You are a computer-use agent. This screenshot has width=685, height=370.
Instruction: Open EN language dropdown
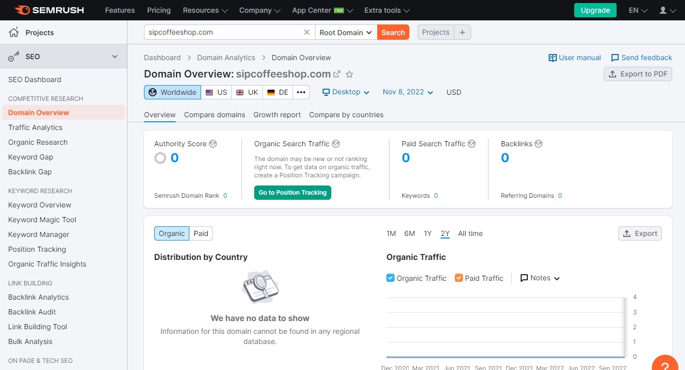[x=638, y=10]
